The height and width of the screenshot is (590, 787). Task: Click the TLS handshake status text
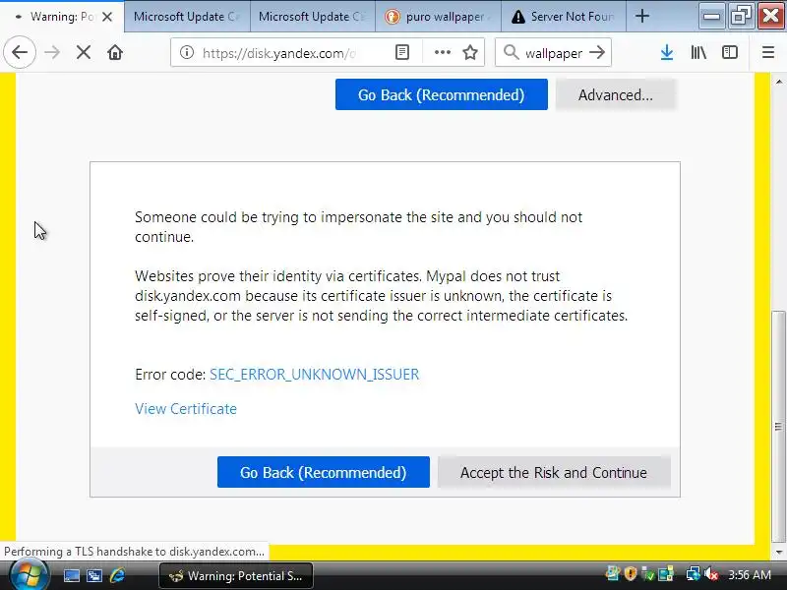tap(134, 552)
